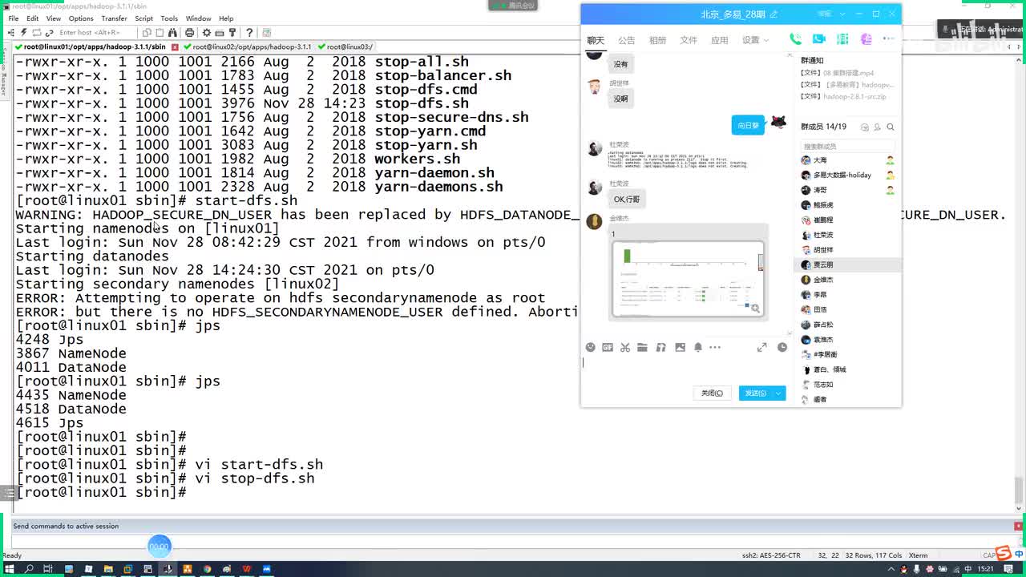Close the root@linux01 sbin session tab
1026x577 pixels.
176,47
